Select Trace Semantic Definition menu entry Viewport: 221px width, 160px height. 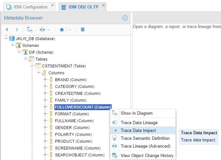(x=143, y=138)
